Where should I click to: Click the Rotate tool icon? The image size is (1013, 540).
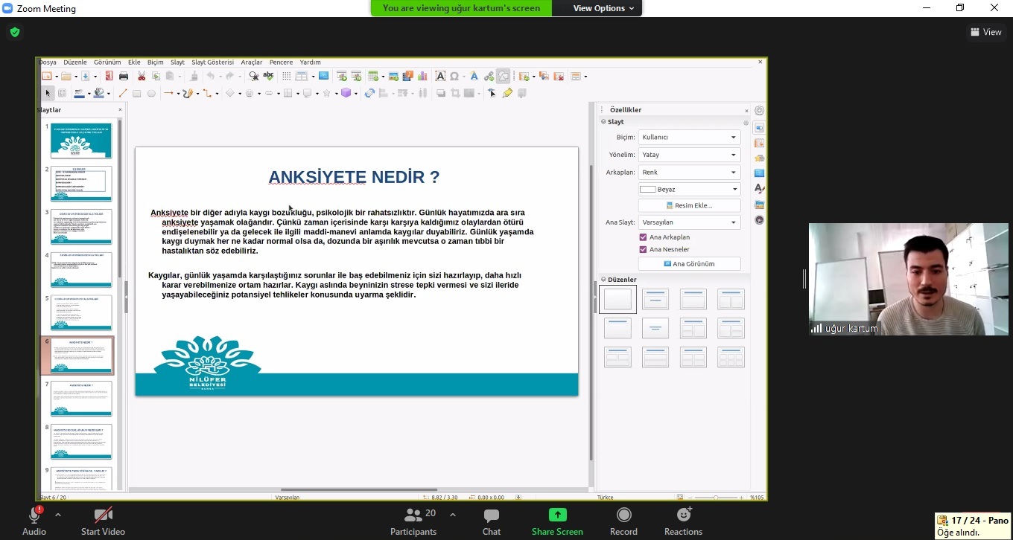click(369, 93)
